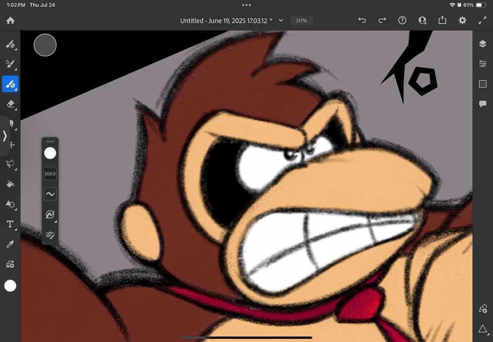Tap the touch shortcut circle

tap(45, 45)
